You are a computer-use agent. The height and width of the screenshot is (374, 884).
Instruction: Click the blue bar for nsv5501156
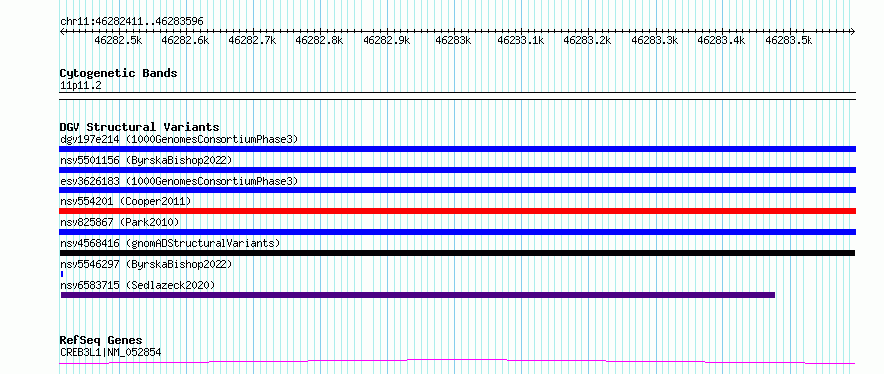(x=458, y=170)
